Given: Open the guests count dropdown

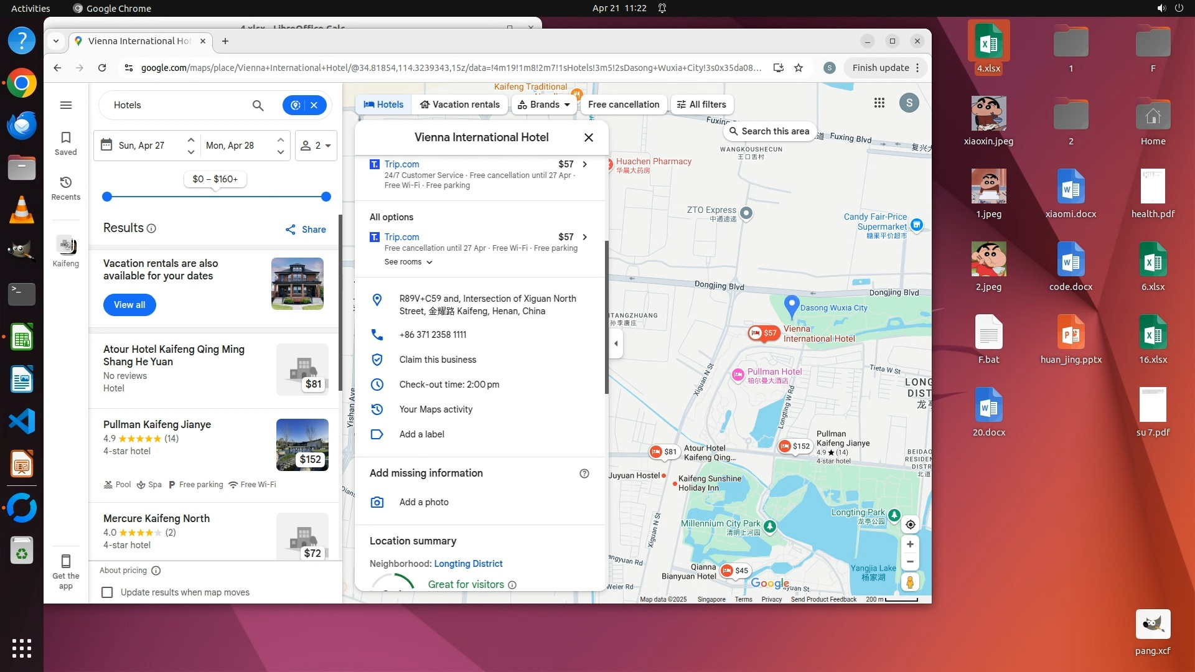Looking at the screenshot, I should (316, 146).
